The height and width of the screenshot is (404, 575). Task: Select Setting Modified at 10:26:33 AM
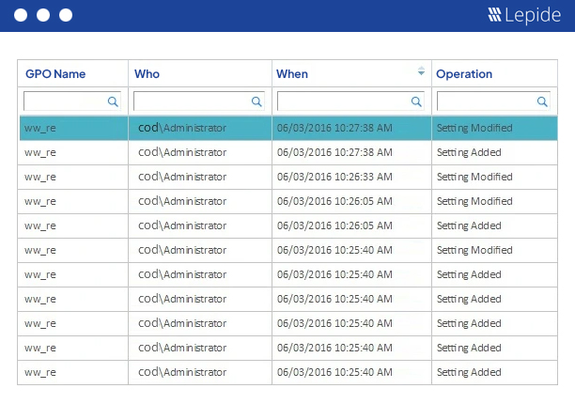[x=474, y=177]
